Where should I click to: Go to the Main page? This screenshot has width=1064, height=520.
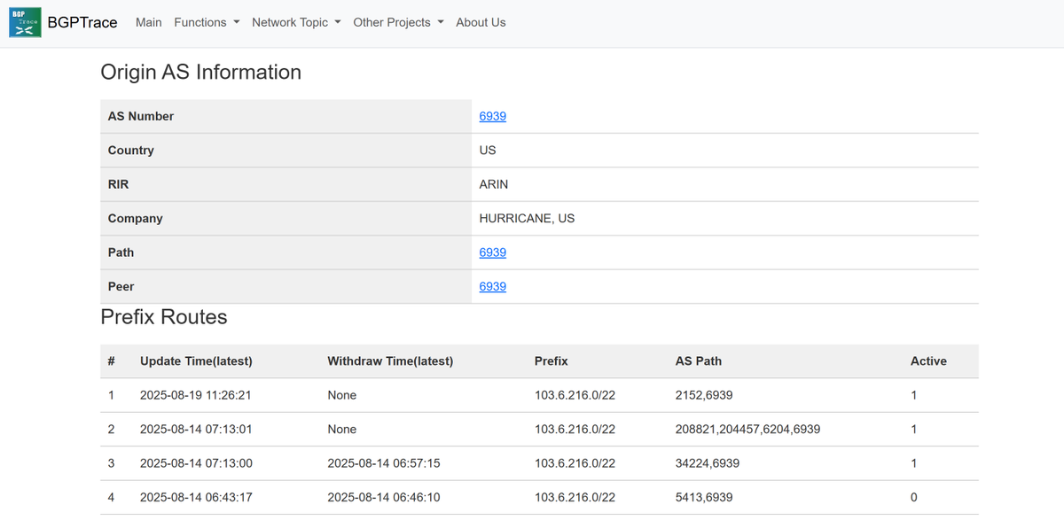coord(149,22)
